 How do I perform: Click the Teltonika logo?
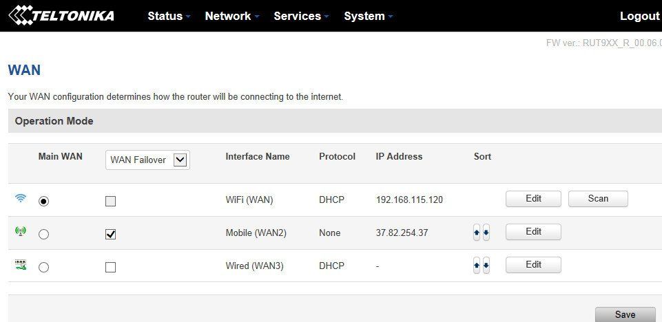tap(61, 15)
